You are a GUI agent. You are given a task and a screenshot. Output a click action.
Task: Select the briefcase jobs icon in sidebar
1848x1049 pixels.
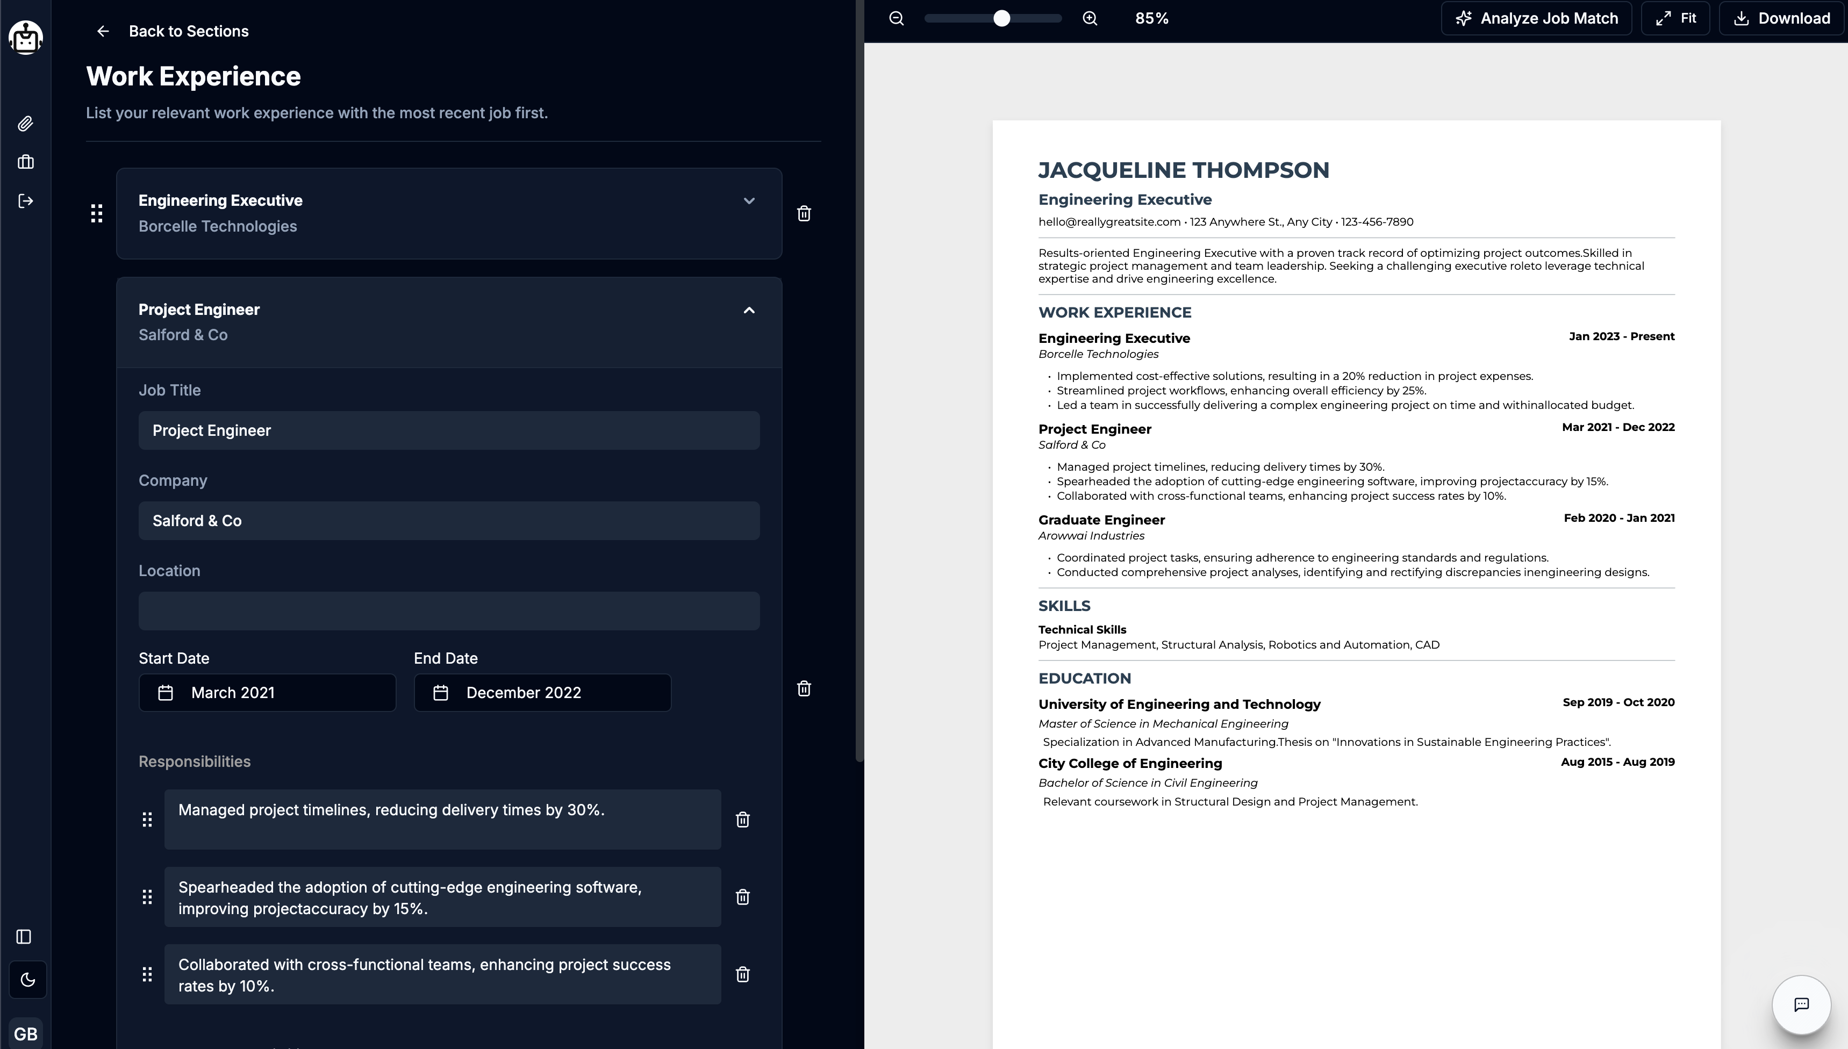point(25,161)
